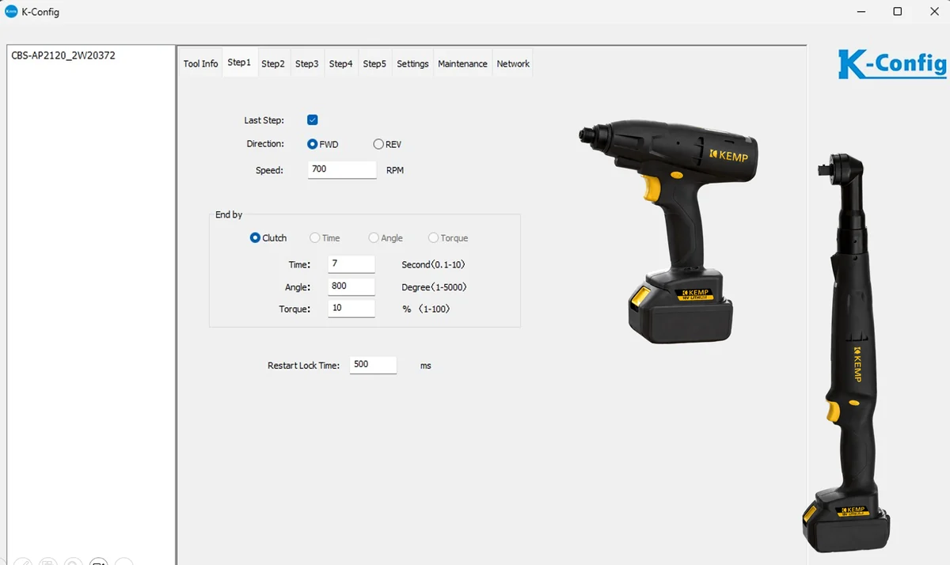Click the Angle degree input field
950x565 pixels.
tap(351, 286)
